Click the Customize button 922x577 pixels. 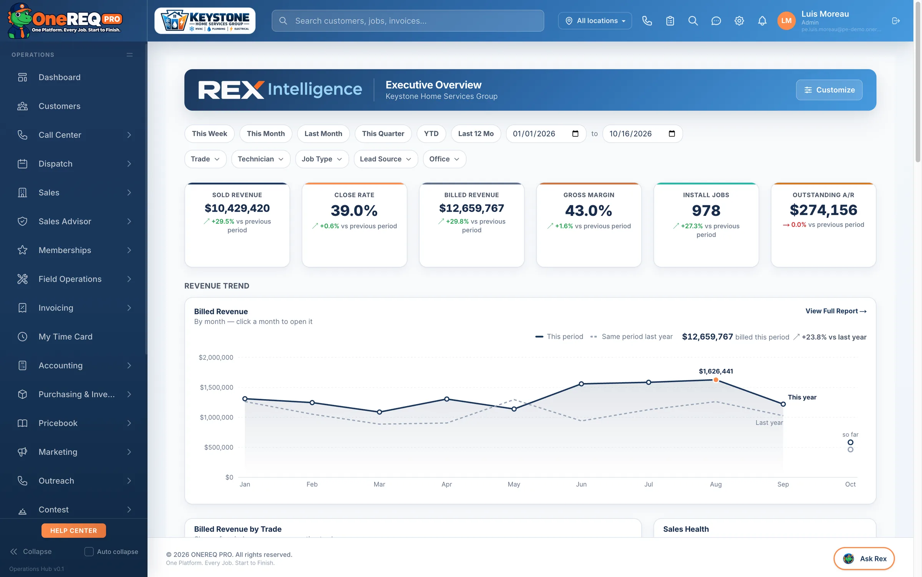(829, 90)
